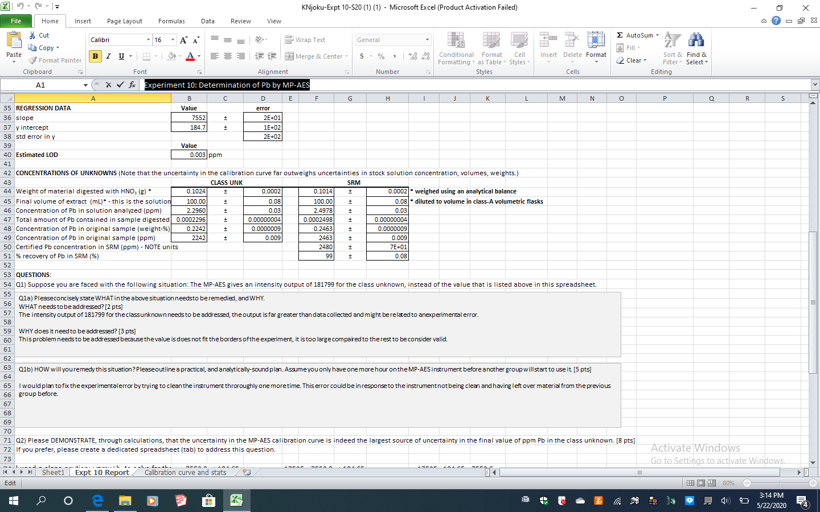Toggle Italic formatting
Viewport: 820px width, 512px height.
click(108, 56)
